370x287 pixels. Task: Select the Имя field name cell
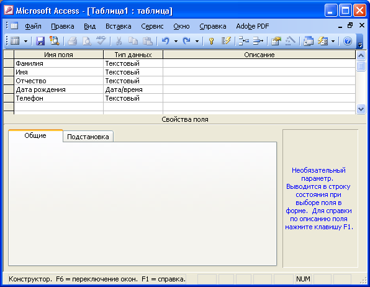[x=58, y=72]
